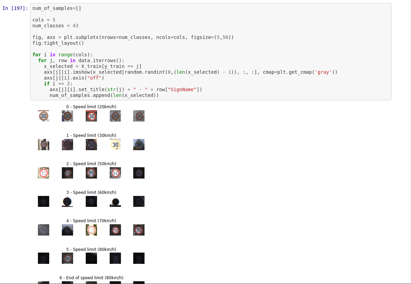
Task: Select second 60km/h sign sample image
Action: pos(67,201)
